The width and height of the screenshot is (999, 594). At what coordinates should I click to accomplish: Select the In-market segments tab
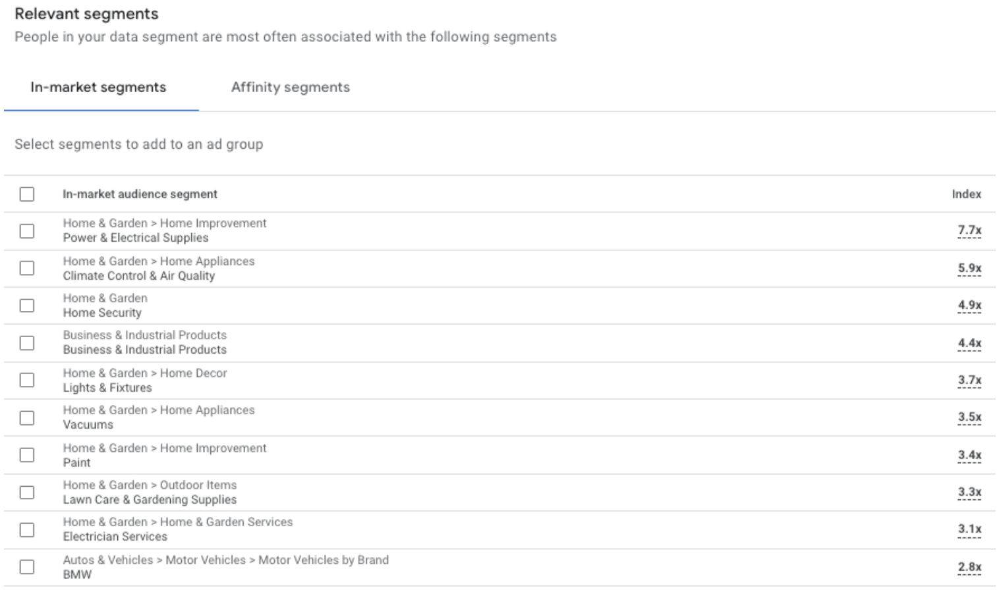[x=98, y=88]
